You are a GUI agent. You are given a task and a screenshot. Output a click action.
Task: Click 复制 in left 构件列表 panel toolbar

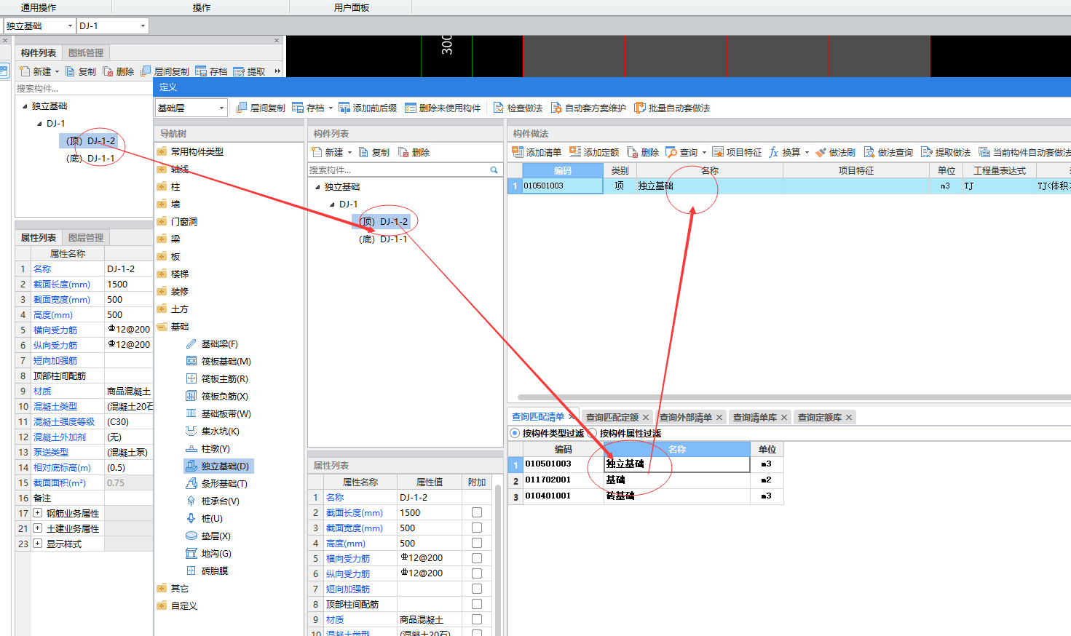click(x=81, y=71)
